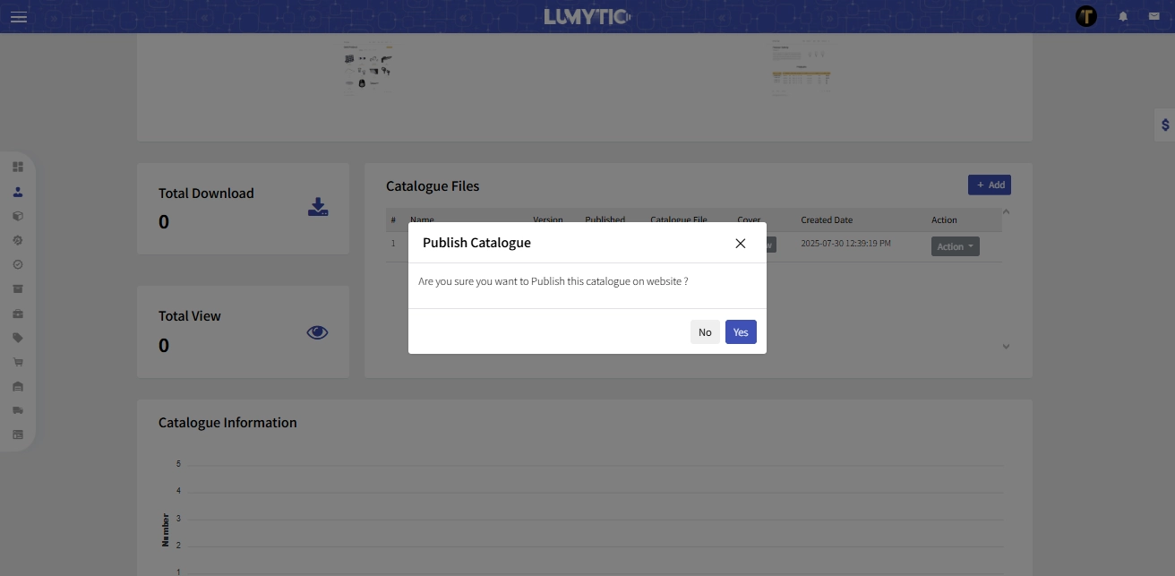Open the box package sidebar icon
This screenshot has height=576, width=1175.
click(x=18, y=216)
